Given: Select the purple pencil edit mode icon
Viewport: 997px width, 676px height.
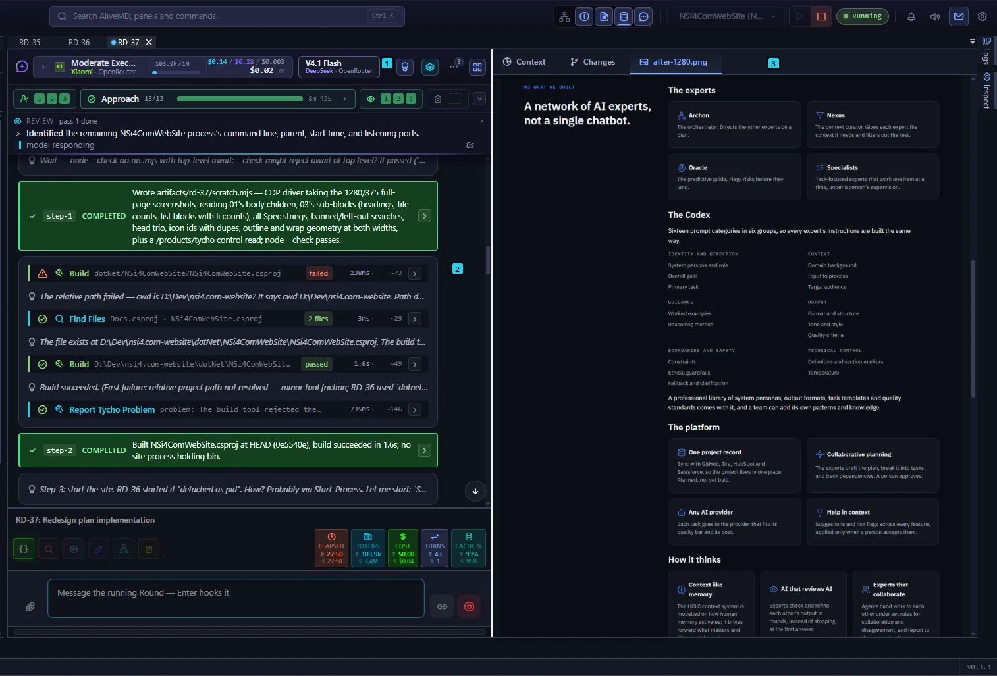Looking at the screenshot, I should pos(99,548).
